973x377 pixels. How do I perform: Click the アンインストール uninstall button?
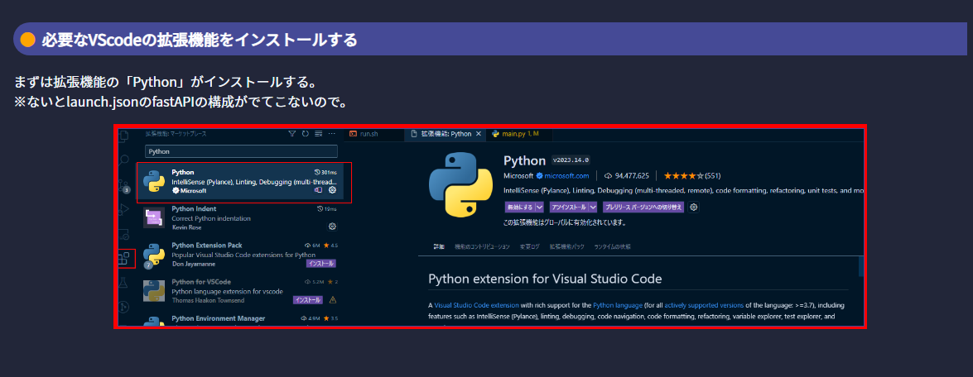point(569,207)
